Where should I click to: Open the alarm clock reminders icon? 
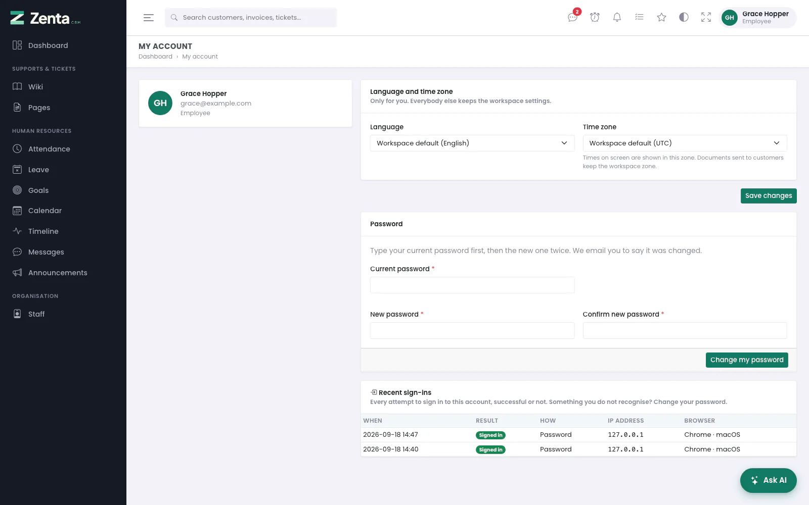pos(595,17)
